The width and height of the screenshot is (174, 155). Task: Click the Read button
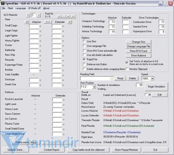click(x=120, y=78)
